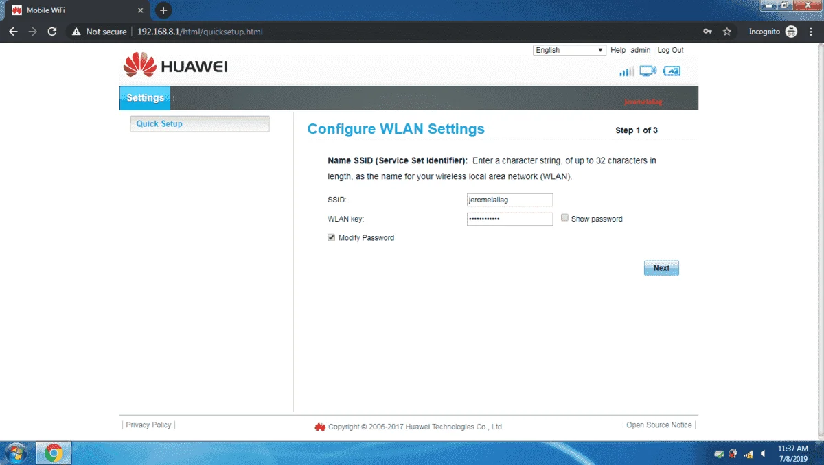Check the signal strength bars icon
This screenshot has height=465, width=824.
(x=626, y=71)
